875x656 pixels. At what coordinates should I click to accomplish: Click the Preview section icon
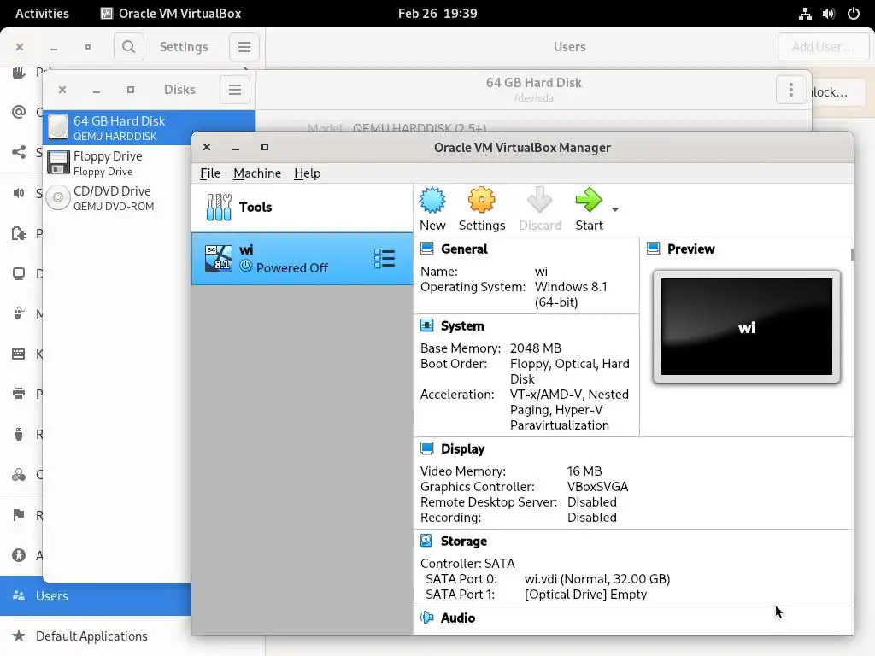[x=654, y=249]
